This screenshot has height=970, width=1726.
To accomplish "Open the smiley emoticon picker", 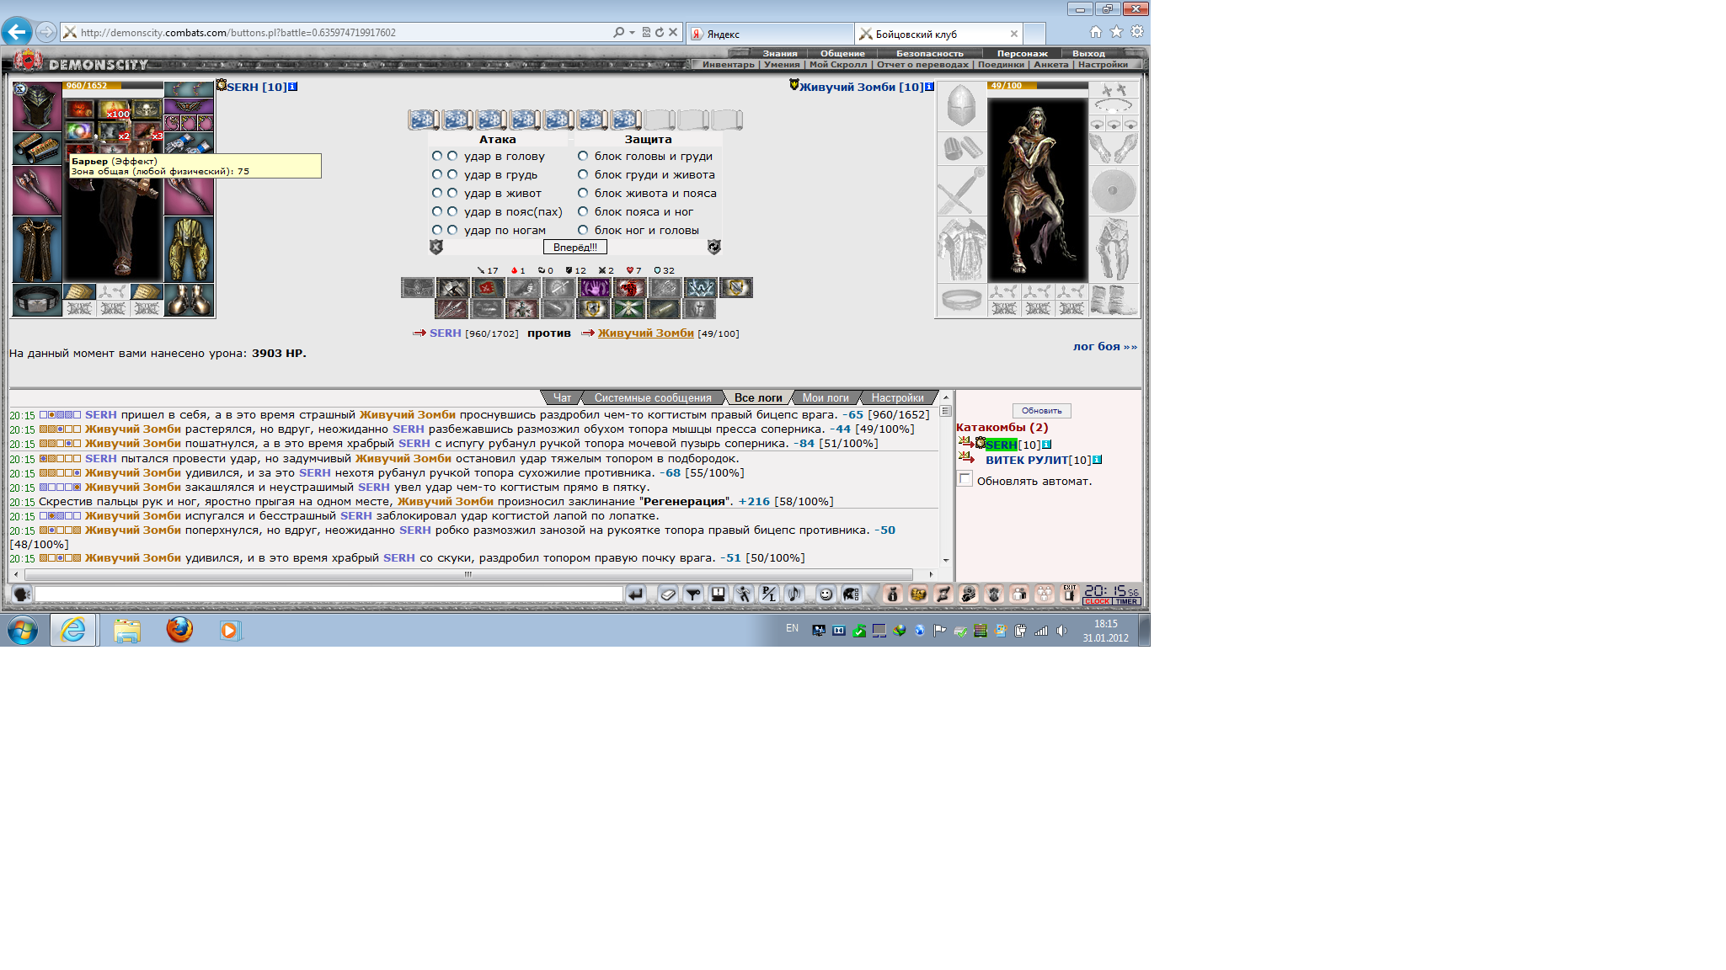I will tap(826, 594).
